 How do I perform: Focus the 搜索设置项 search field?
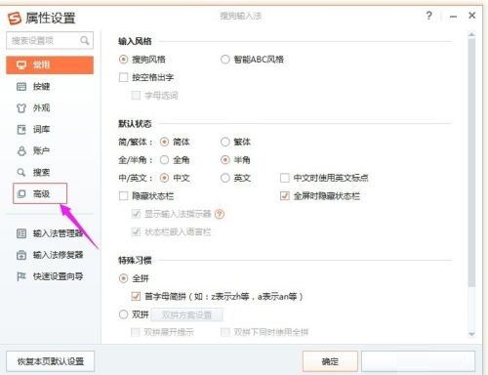click(x=50, y=40)
